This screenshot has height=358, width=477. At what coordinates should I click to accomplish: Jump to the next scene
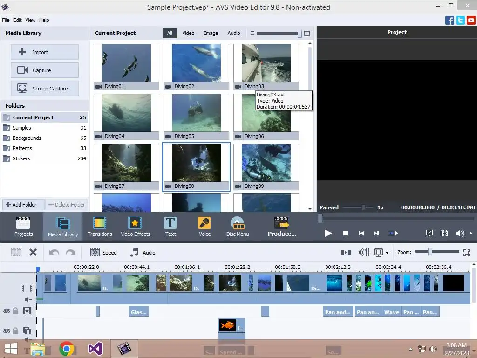tap(393, 234)
